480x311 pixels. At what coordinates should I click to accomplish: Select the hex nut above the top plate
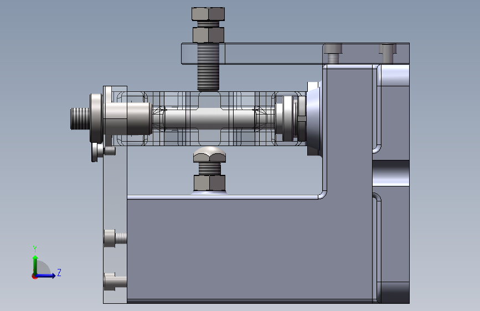209,35
